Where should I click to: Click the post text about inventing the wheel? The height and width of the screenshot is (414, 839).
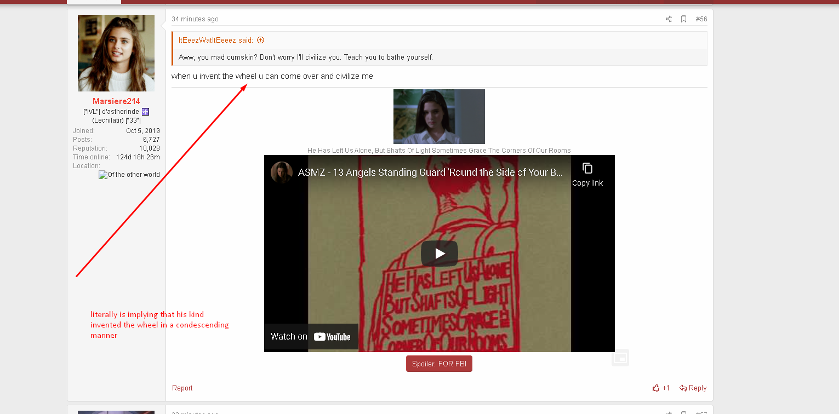(x=272, y=76)
